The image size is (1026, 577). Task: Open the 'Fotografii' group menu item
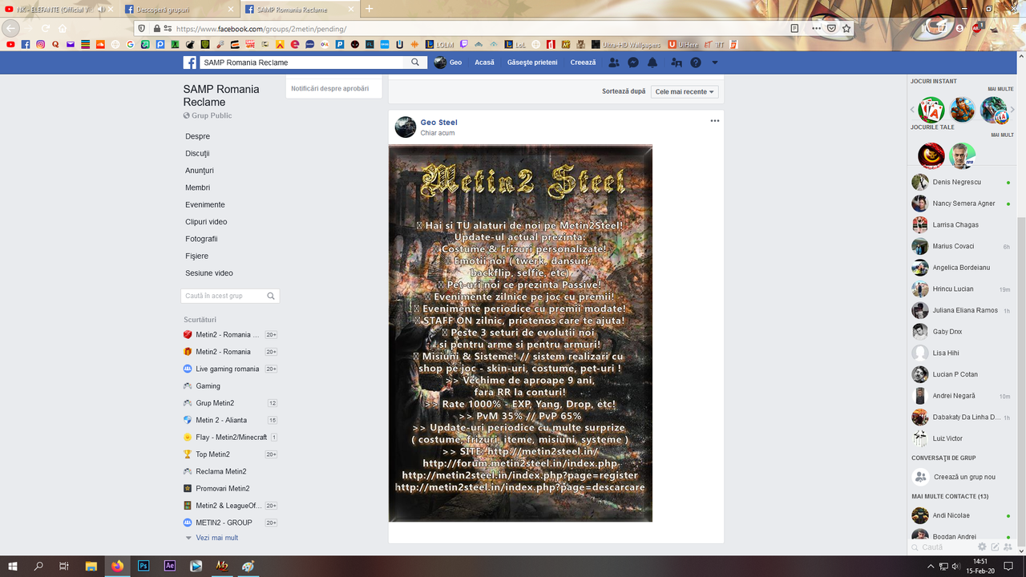point(201,239)
